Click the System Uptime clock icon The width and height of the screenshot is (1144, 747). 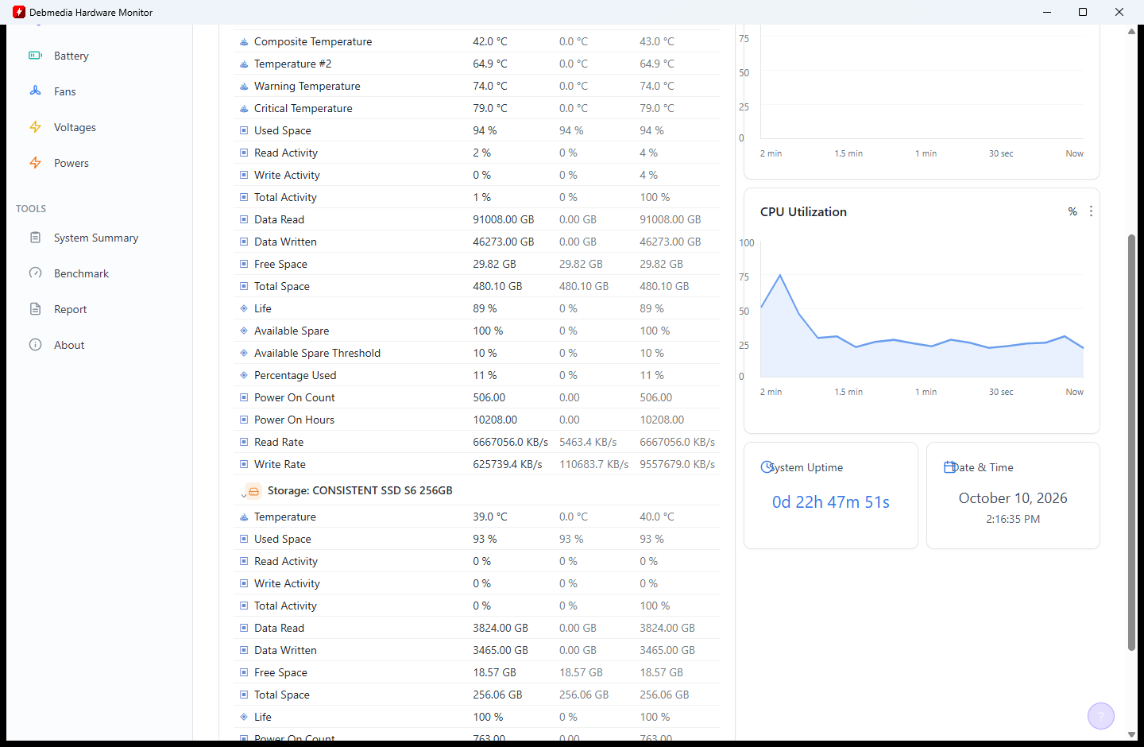point(767,467)
